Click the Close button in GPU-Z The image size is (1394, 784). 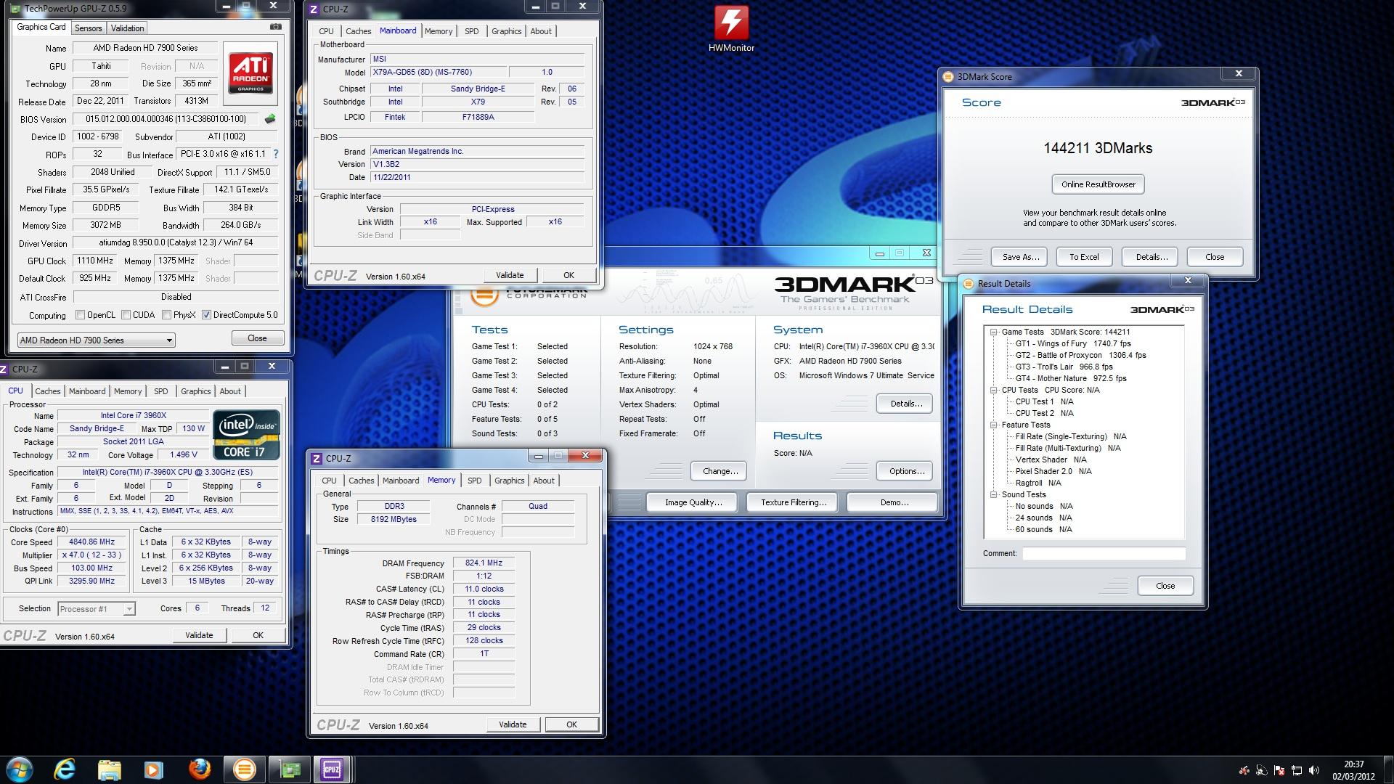point(257,338)
